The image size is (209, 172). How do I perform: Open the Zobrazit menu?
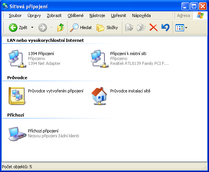[x=54, y=15]
